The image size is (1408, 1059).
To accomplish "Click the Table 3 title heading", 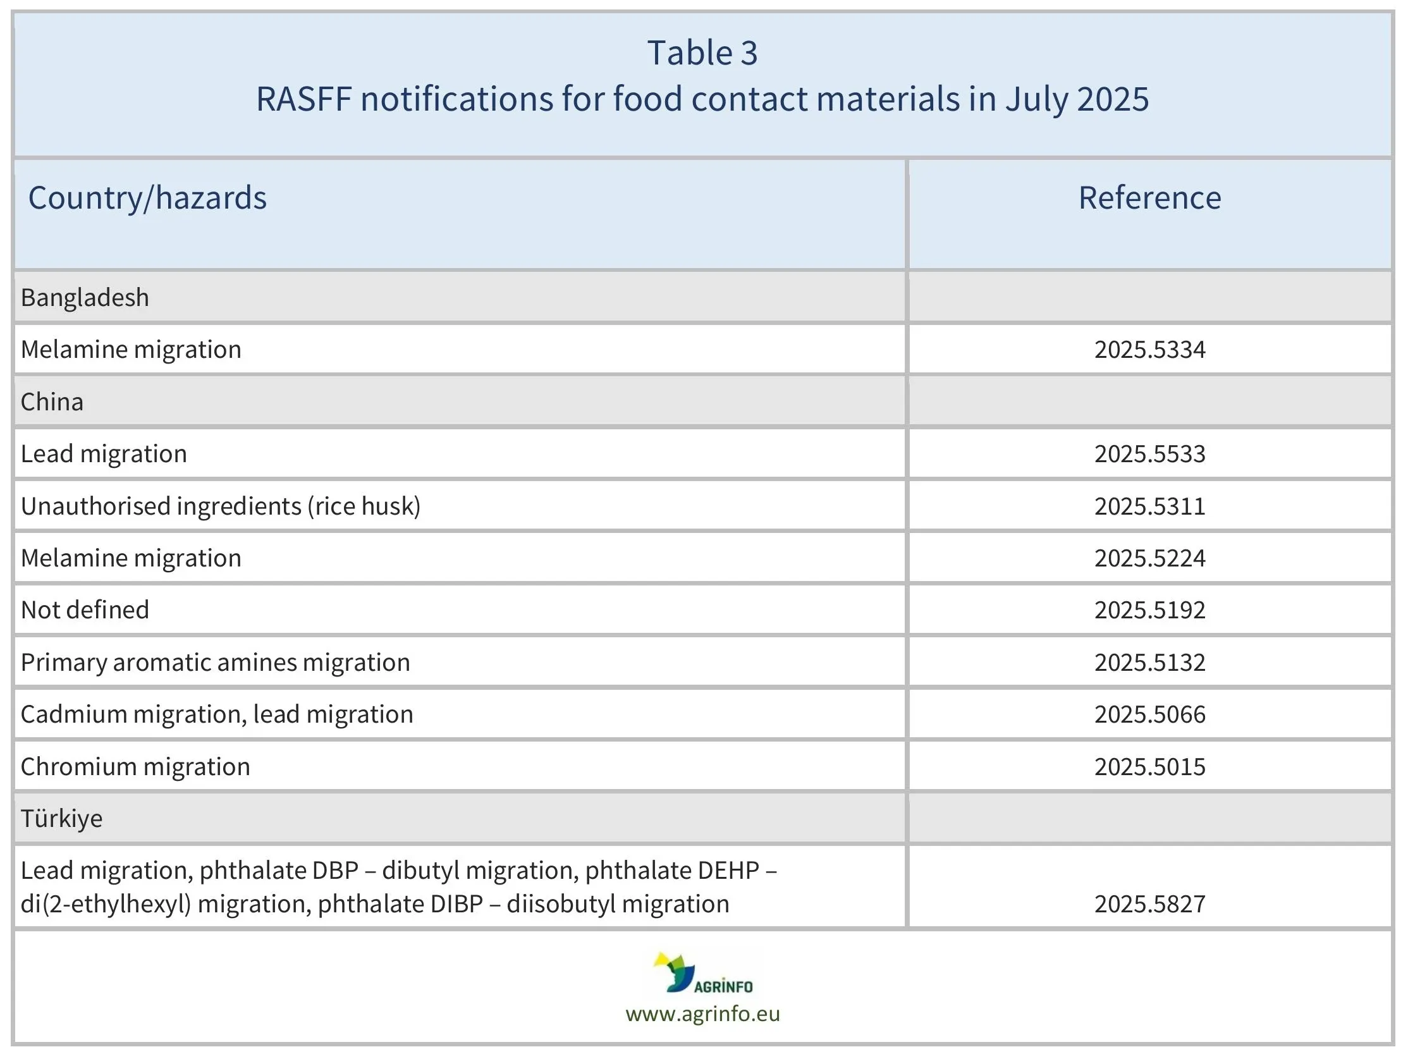I will pos(702,53).
